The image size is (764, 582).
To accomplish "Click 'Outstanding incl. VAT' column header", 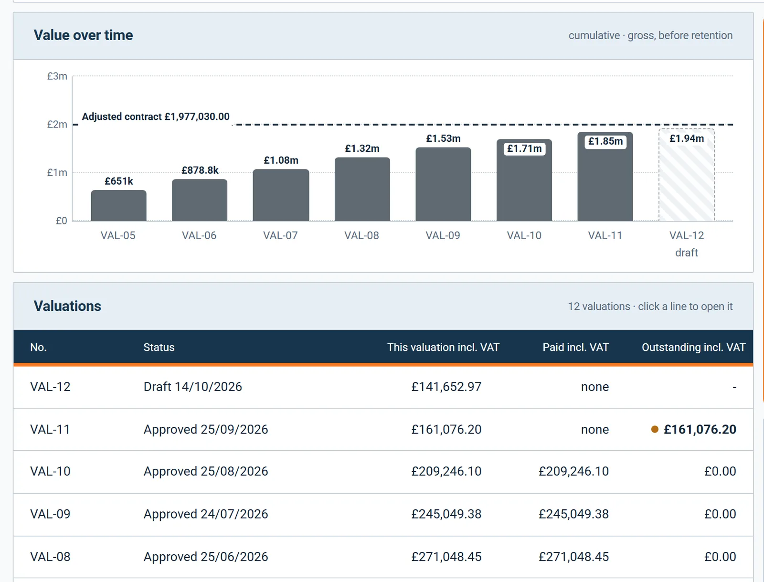I will [693, 348].
